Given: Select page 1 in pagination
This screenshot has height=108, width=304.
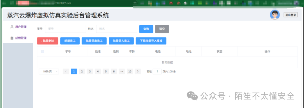Looking at the screenshot, I should tap(74, 71).
